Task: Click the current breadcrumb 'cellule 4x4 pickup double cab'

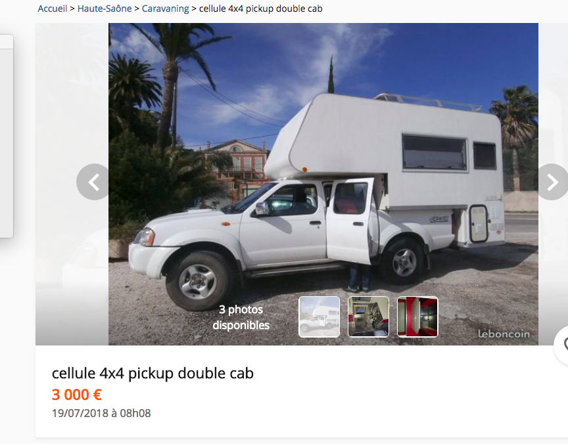Action: tap(261, 9)
